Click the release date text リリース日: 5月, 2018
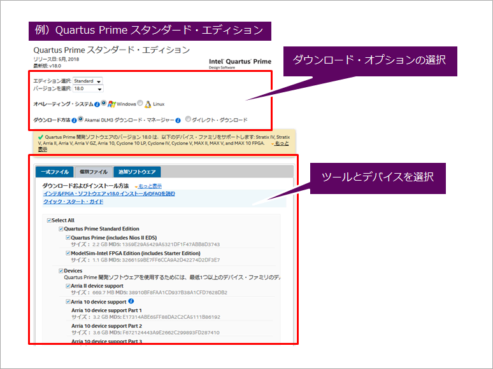Viewport: 493px width, 369px height. coord(56,59)
